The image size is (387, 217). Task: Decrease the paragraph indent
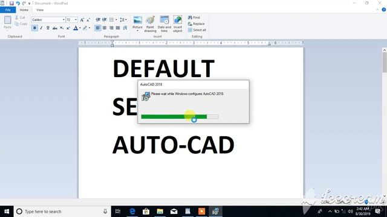click(98, 20)
